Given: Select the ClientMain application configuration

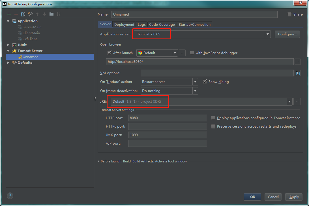Looking at the screenshot, I should (x=31, y=33).
